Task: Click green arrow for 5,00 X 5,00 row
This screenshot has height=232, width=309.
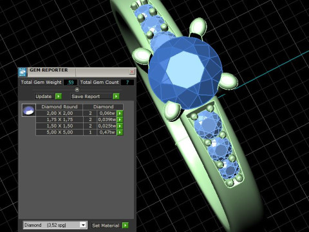Action: tap(120, 132)
